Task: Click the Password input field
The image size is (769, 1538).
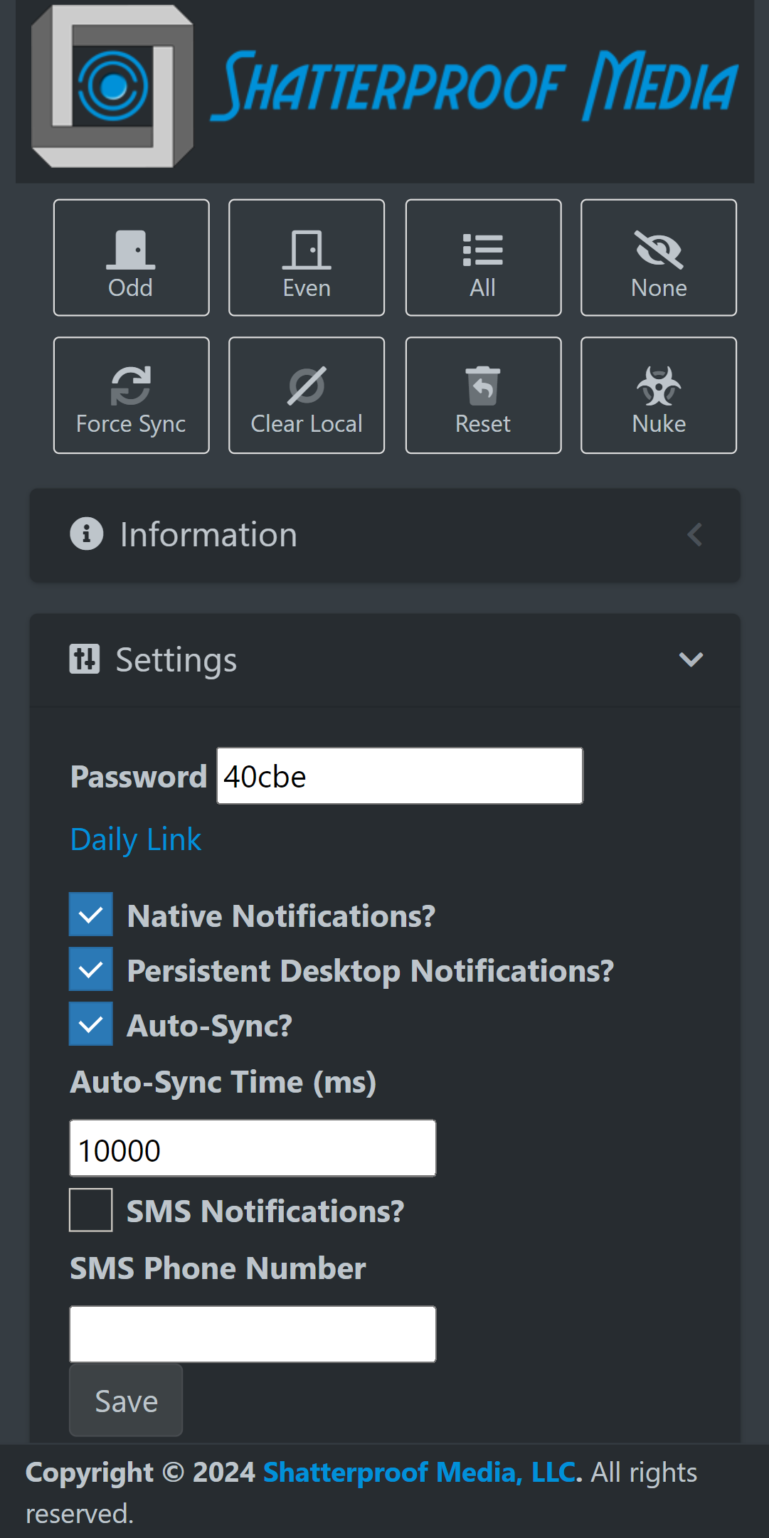Action: (x=400, y=776)
